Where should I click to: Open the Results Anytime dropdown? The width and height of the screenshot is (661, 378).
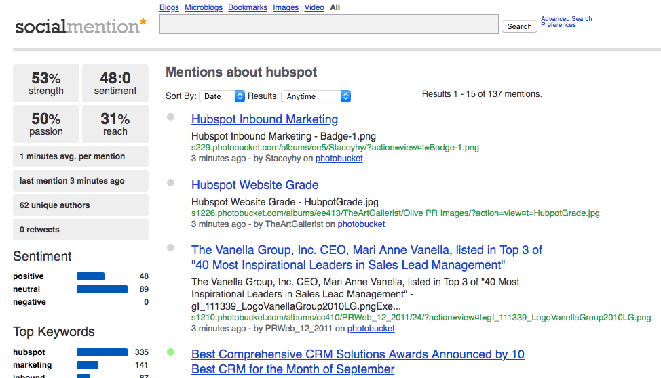pos(316,96)
